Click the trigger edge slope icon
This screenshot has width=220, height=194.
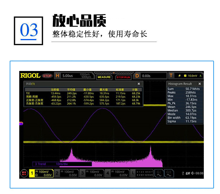point(179,76)
